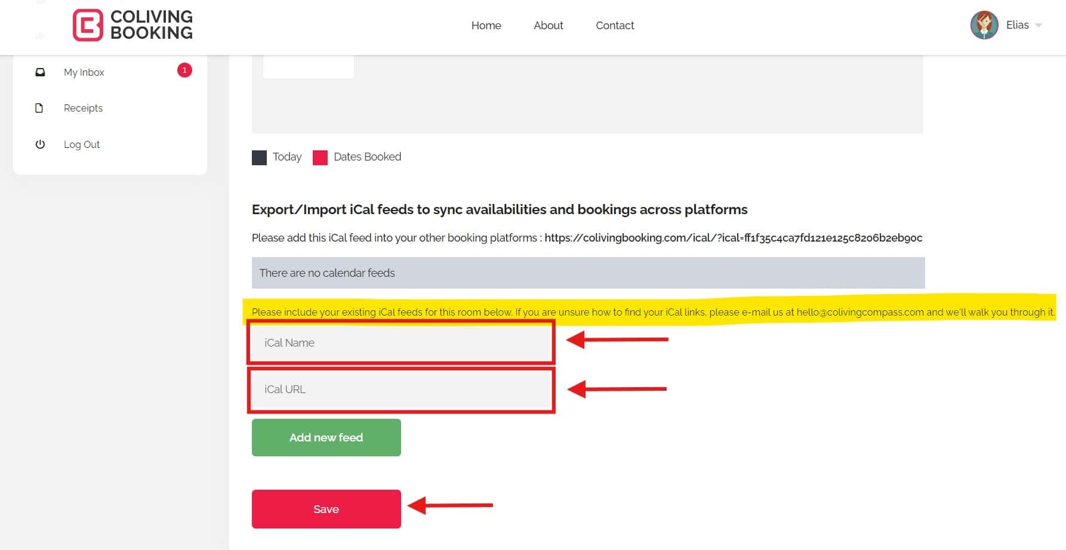This screenshot has height=550, width=1066.
Task: Click the Coliving Booking brand name text
Action: (152, 25)
